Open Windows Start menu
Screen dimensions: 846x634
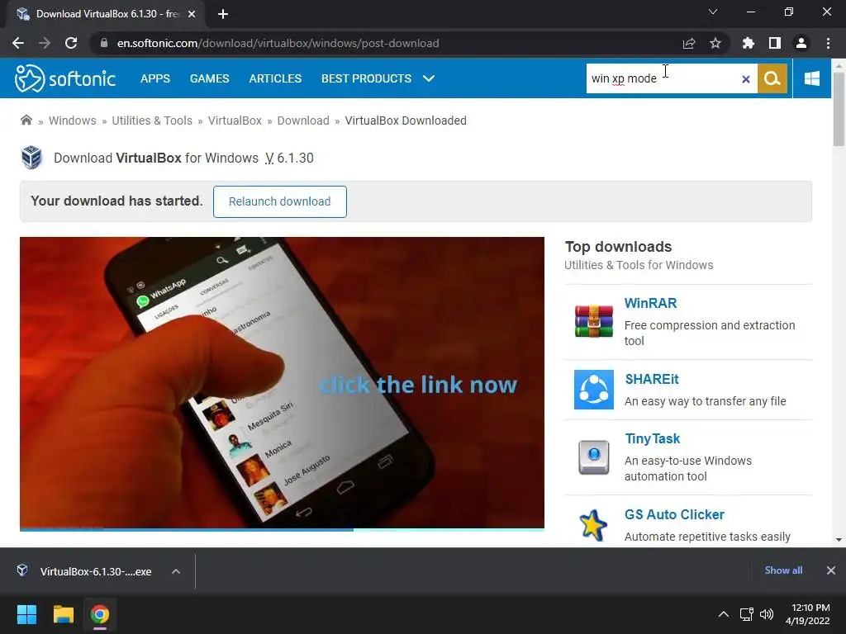click(26, 614)
